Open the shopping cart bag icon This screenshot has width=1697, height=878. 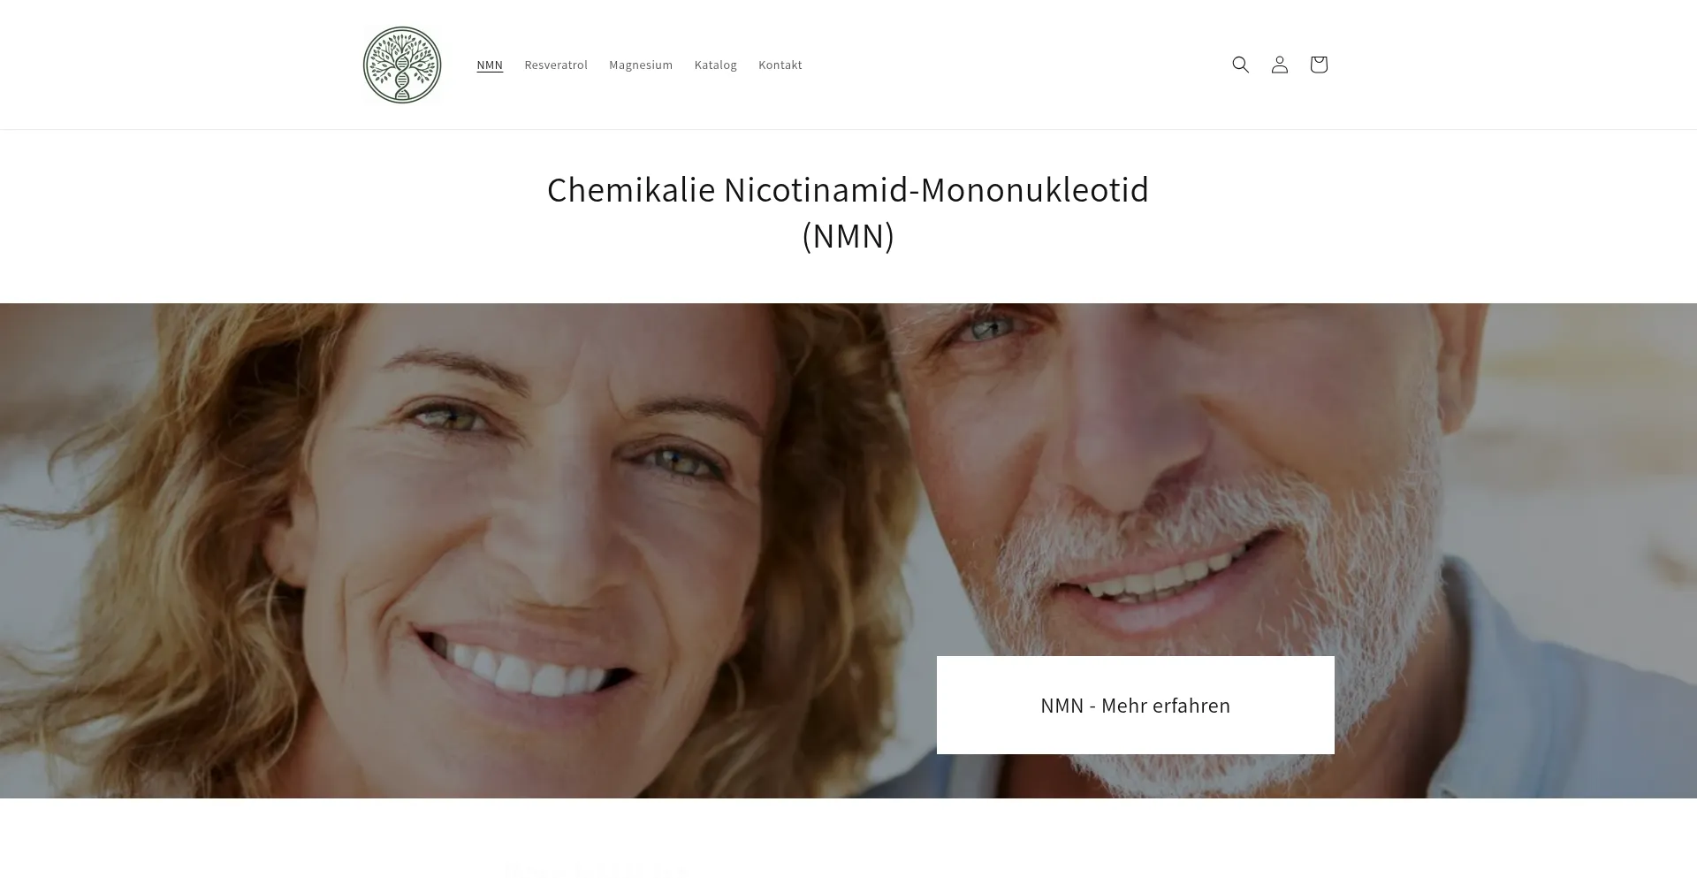[1318, 65]
